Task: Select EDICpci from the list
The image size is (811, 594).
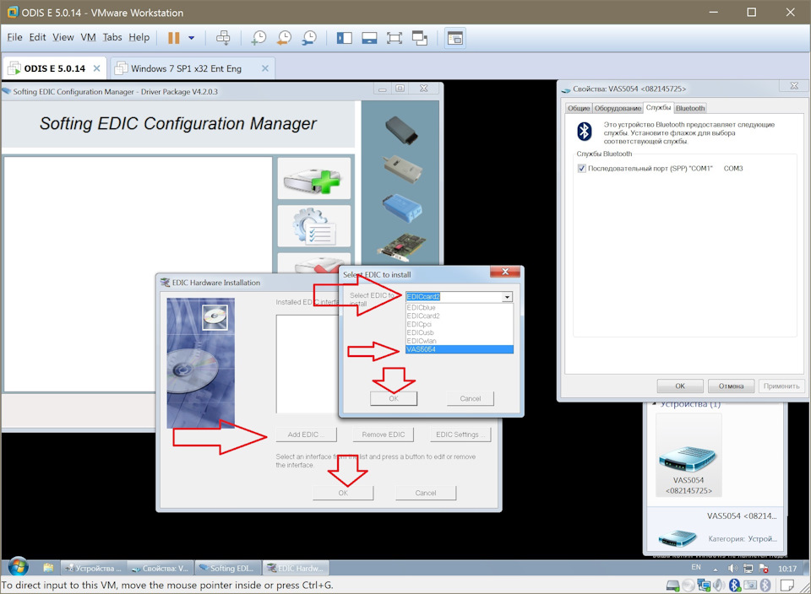Action: 460,324
